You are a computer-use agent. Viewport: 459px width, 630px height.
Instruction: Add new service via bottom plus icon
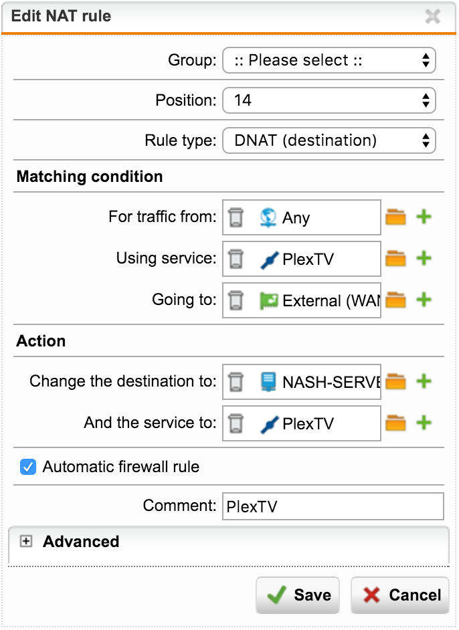click(x=424, y=423)
